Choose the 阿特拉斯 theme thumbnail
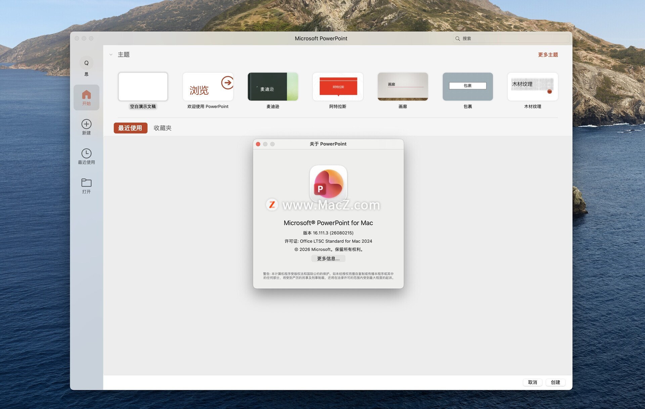 point(338,87)
